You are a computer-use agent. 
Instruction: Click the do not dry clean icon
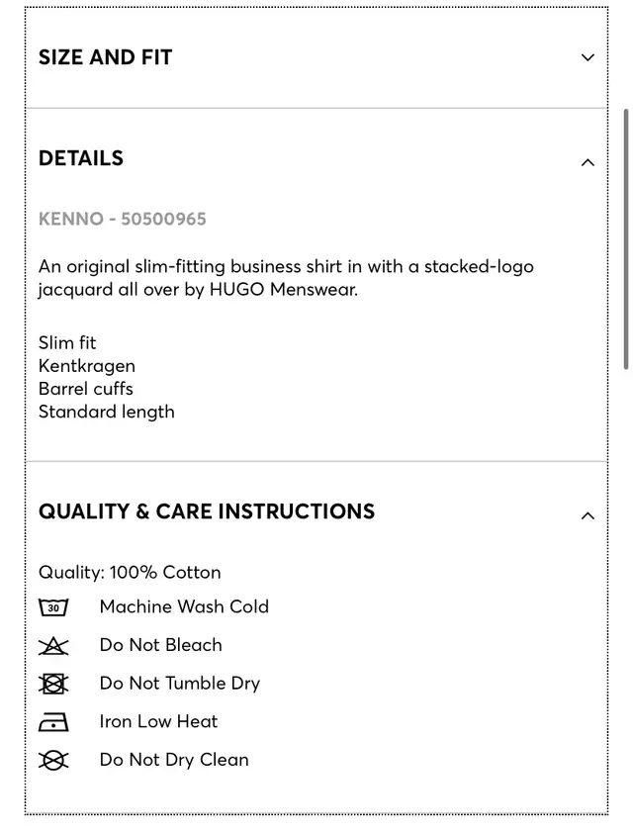point(53,760)
